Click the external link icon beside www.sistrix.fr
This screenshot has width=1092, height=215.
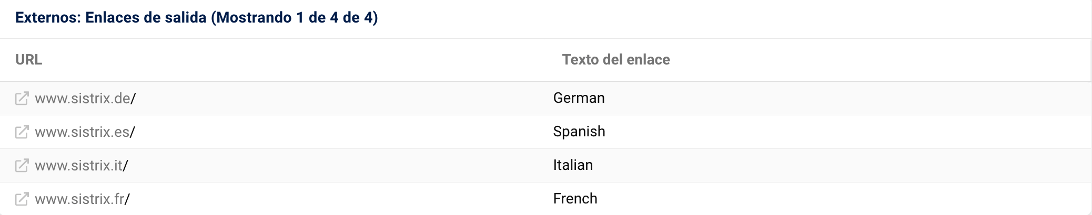pos(22,199)
